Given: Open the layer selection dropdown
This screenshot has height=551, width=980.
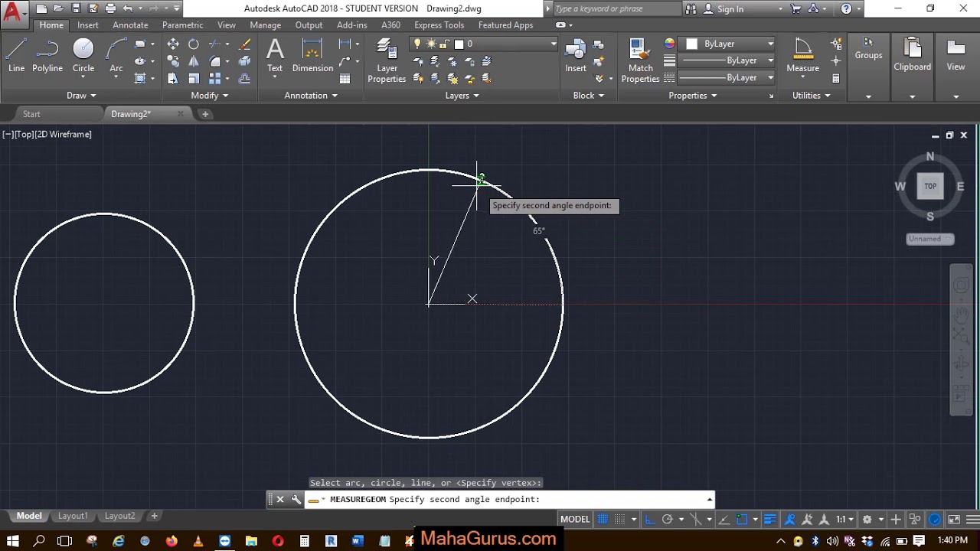Looking at the screenshot, I should [553, 44].
